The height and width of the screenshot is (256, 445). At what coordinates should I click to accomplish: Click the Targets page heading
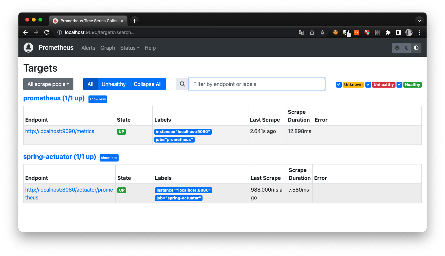pyautogui.click(x=40, y=68)
